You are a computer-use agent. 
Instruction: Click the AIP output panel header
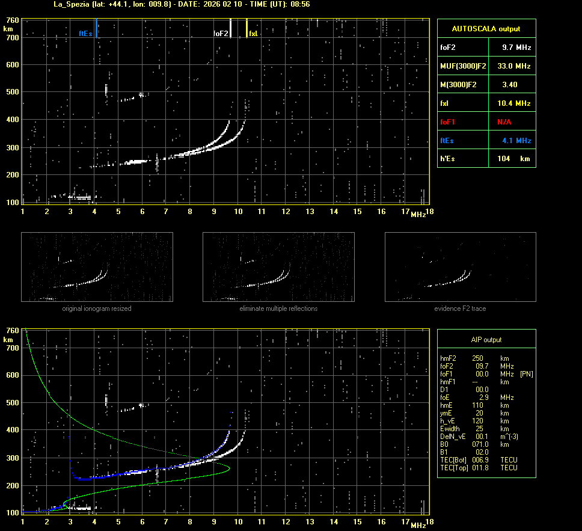click(x=486, y=340)
